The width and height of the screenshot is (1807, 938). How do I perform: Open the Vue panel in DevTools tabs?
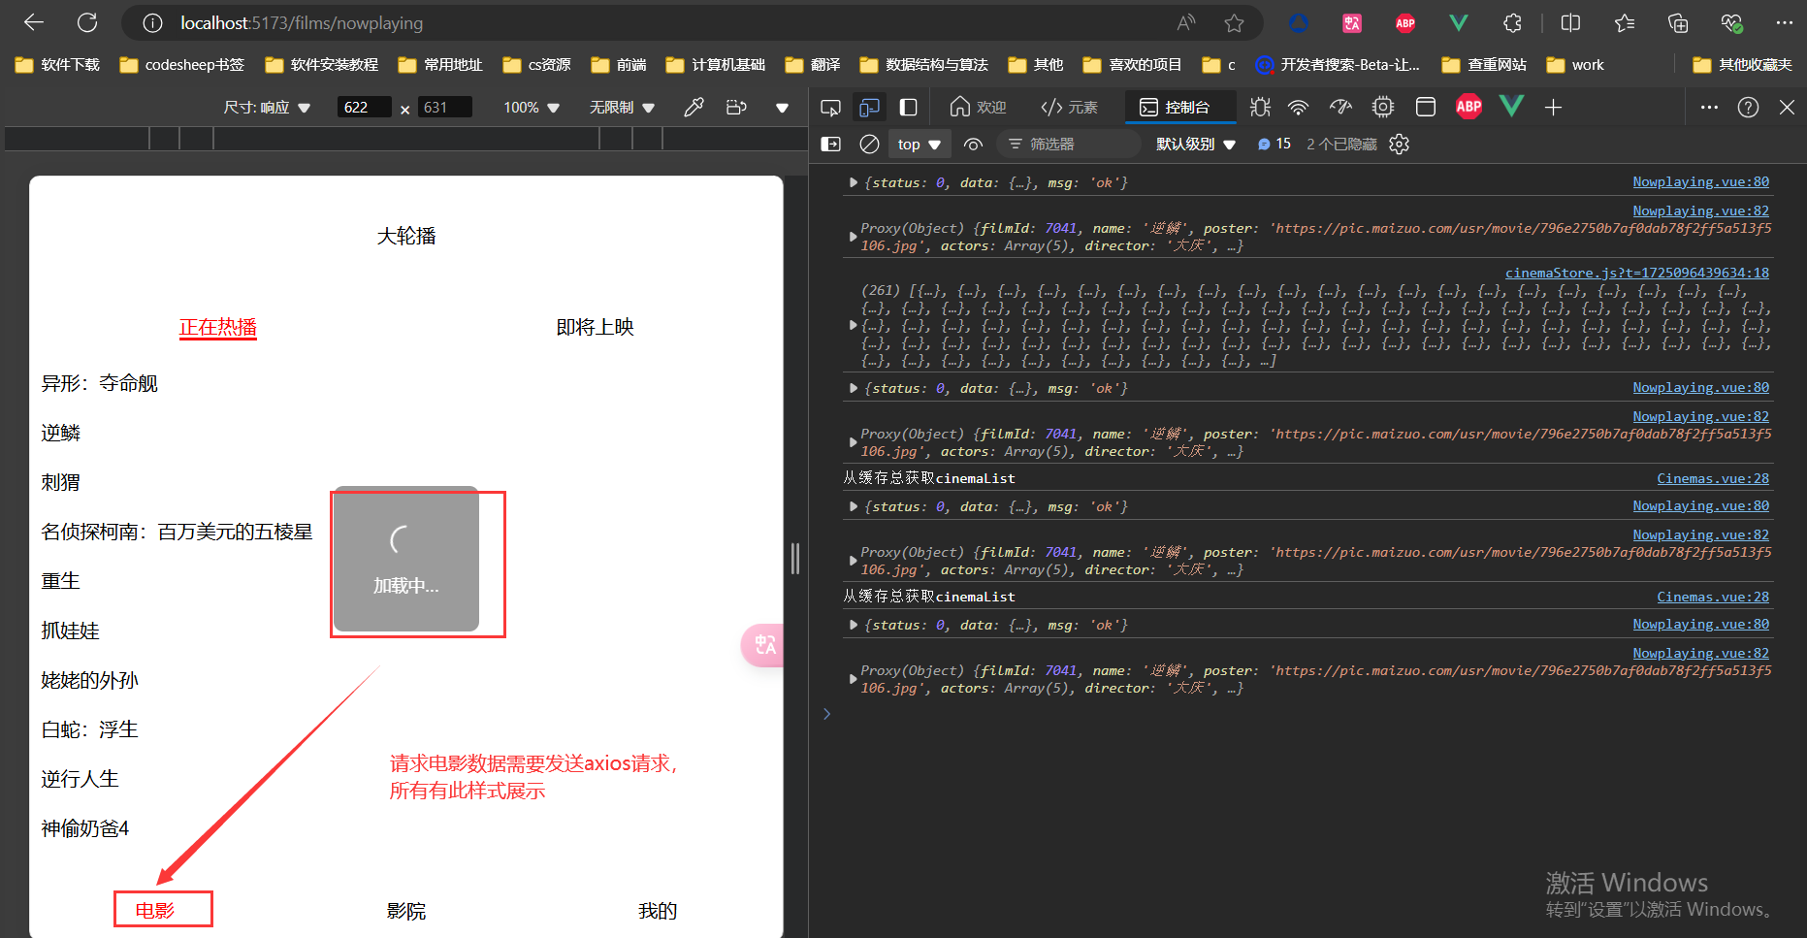point(1511,107)
